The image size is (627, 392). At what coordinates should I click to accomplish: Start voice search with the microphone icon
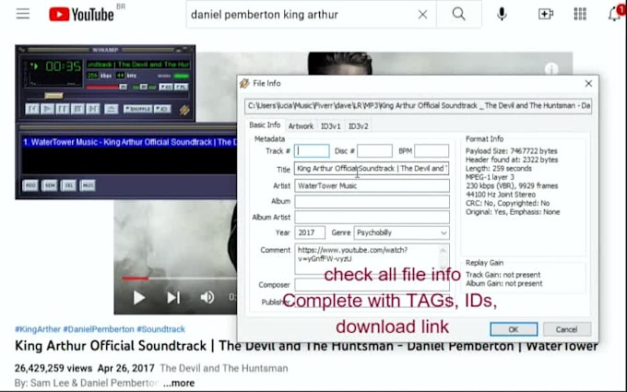(x=502, y=15)
